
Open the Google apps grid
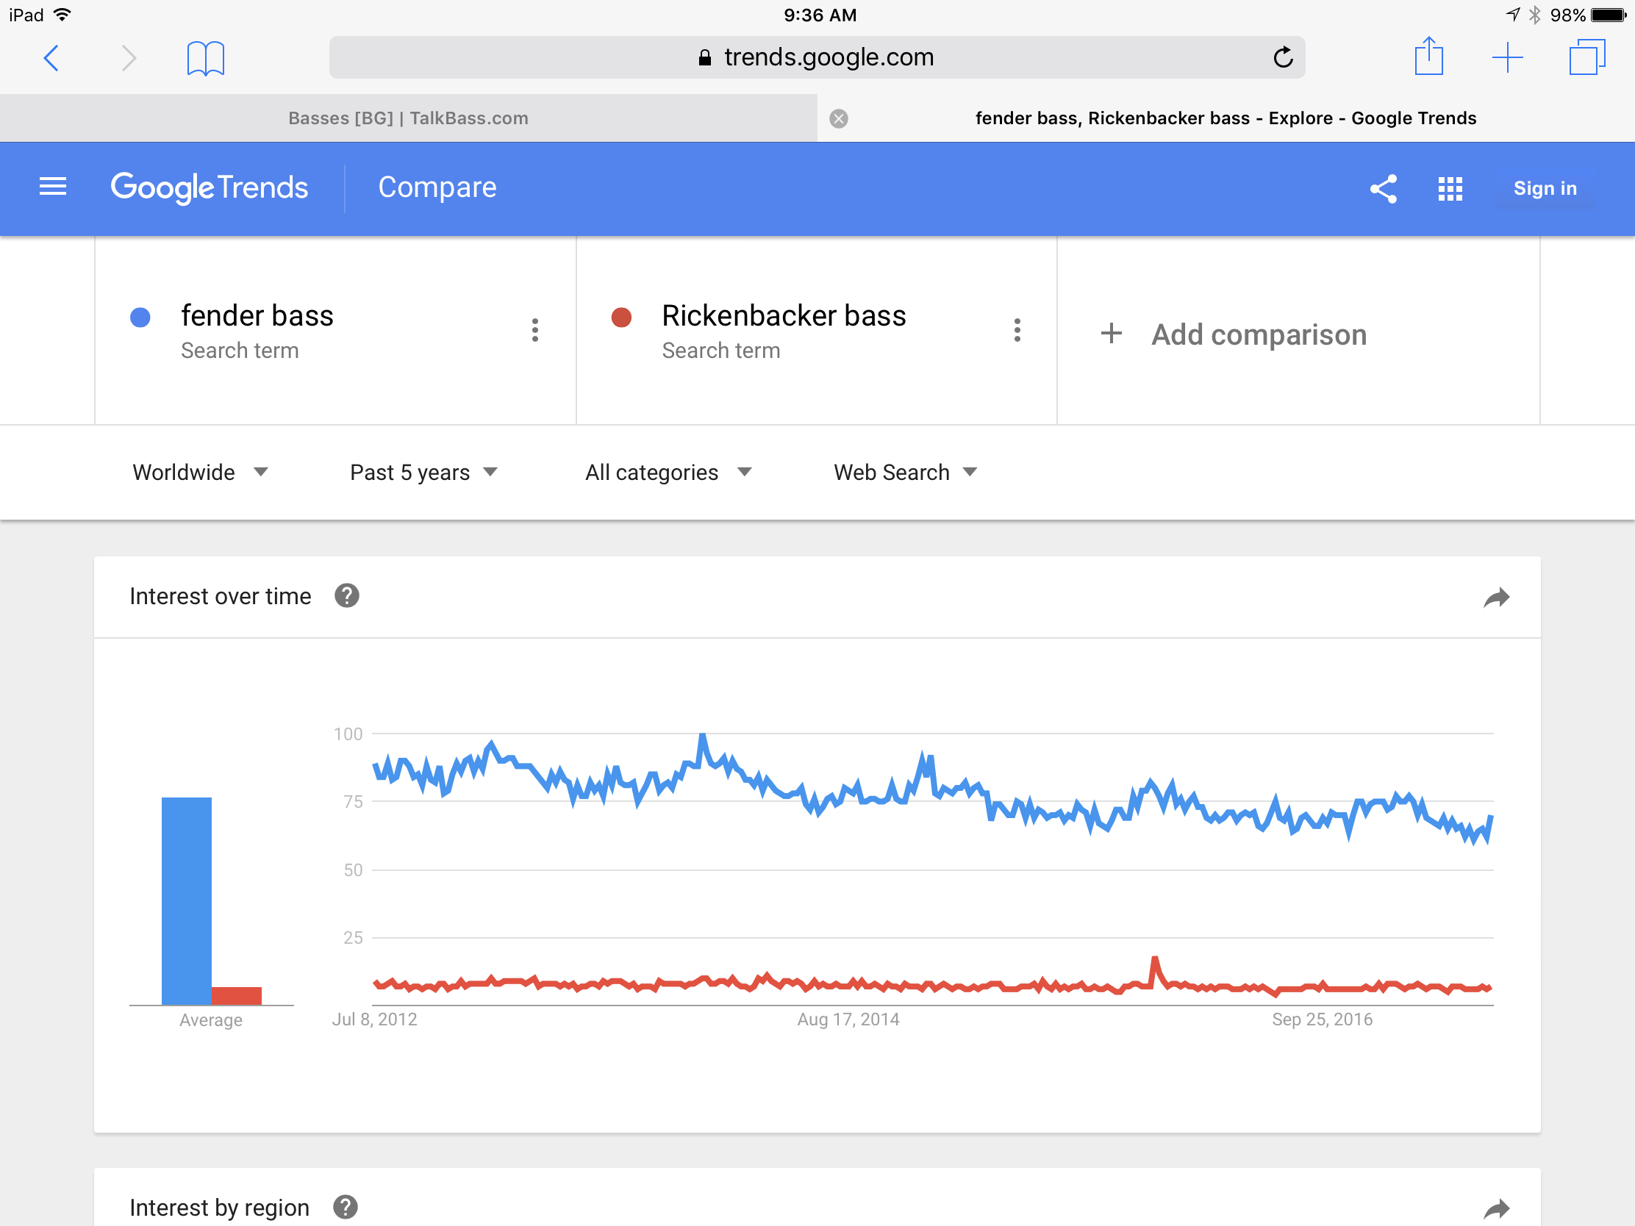click(1450, 188)
